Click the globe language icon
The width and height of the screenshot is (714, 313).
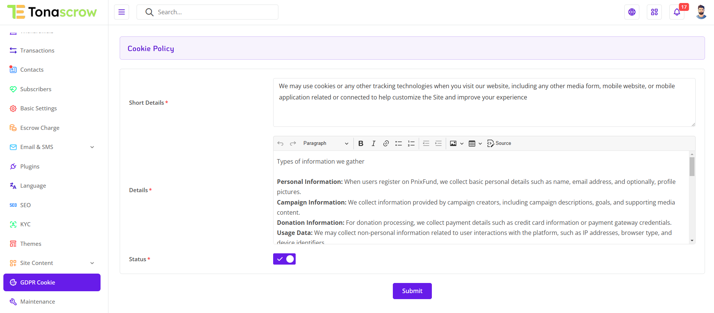[632, 12]
